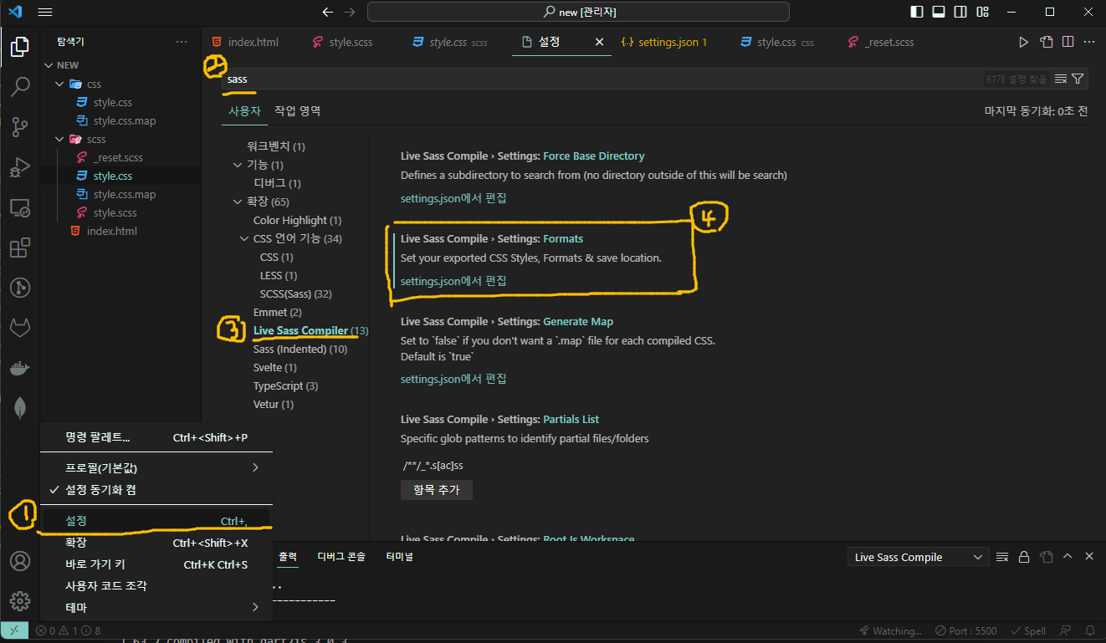1106x643 pixels.
Task: Click the command center search box
Action: tap(578, 12)
